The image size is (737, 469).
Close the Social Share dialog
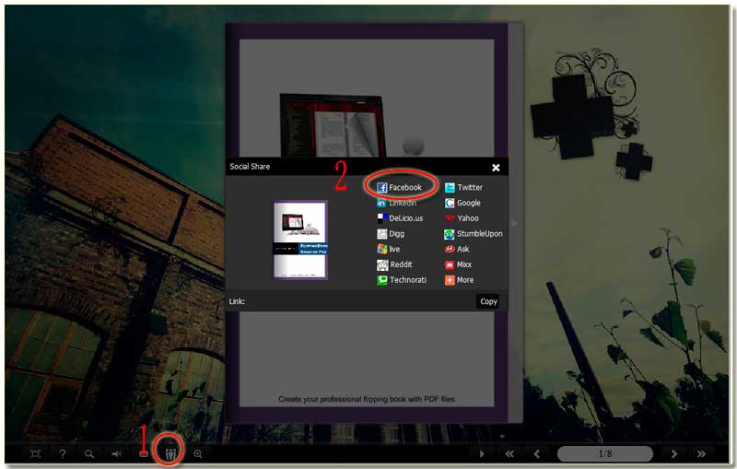pos(496,168)
